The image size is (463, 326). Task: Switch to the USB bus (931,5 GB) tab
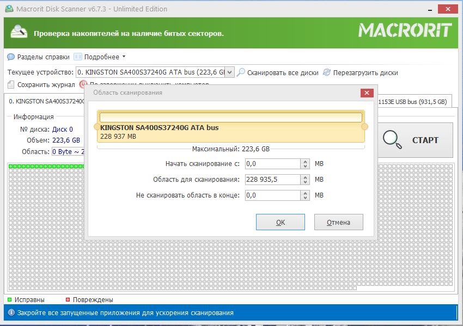[x=415, y=101]
